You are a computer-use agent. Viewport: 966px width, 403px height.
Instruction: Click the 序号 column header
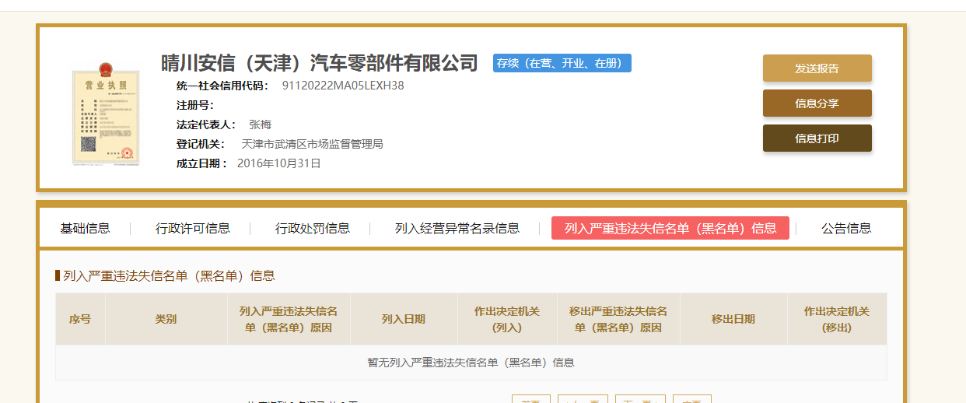click(x=80, y=319)
